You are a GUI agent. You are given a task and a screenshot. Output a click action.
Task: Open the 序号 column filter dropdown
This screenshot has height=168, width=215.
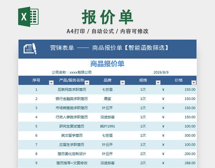pyautogui.click(x=51, y=83)
